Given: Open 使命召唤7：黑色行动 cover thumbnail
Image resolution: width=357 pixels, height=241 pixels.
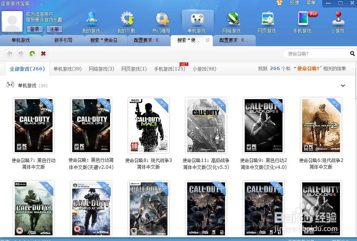Looking at the screenshot, I should pyautogui.click(x=34, y=126).
